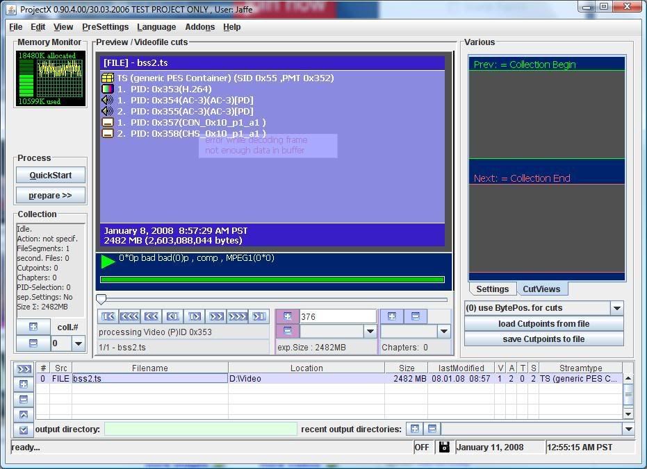The width and height of the screenshot is (647, 469).
Task: Click the floppy disk icon in the status bar
Action: [x=444, y=447]
